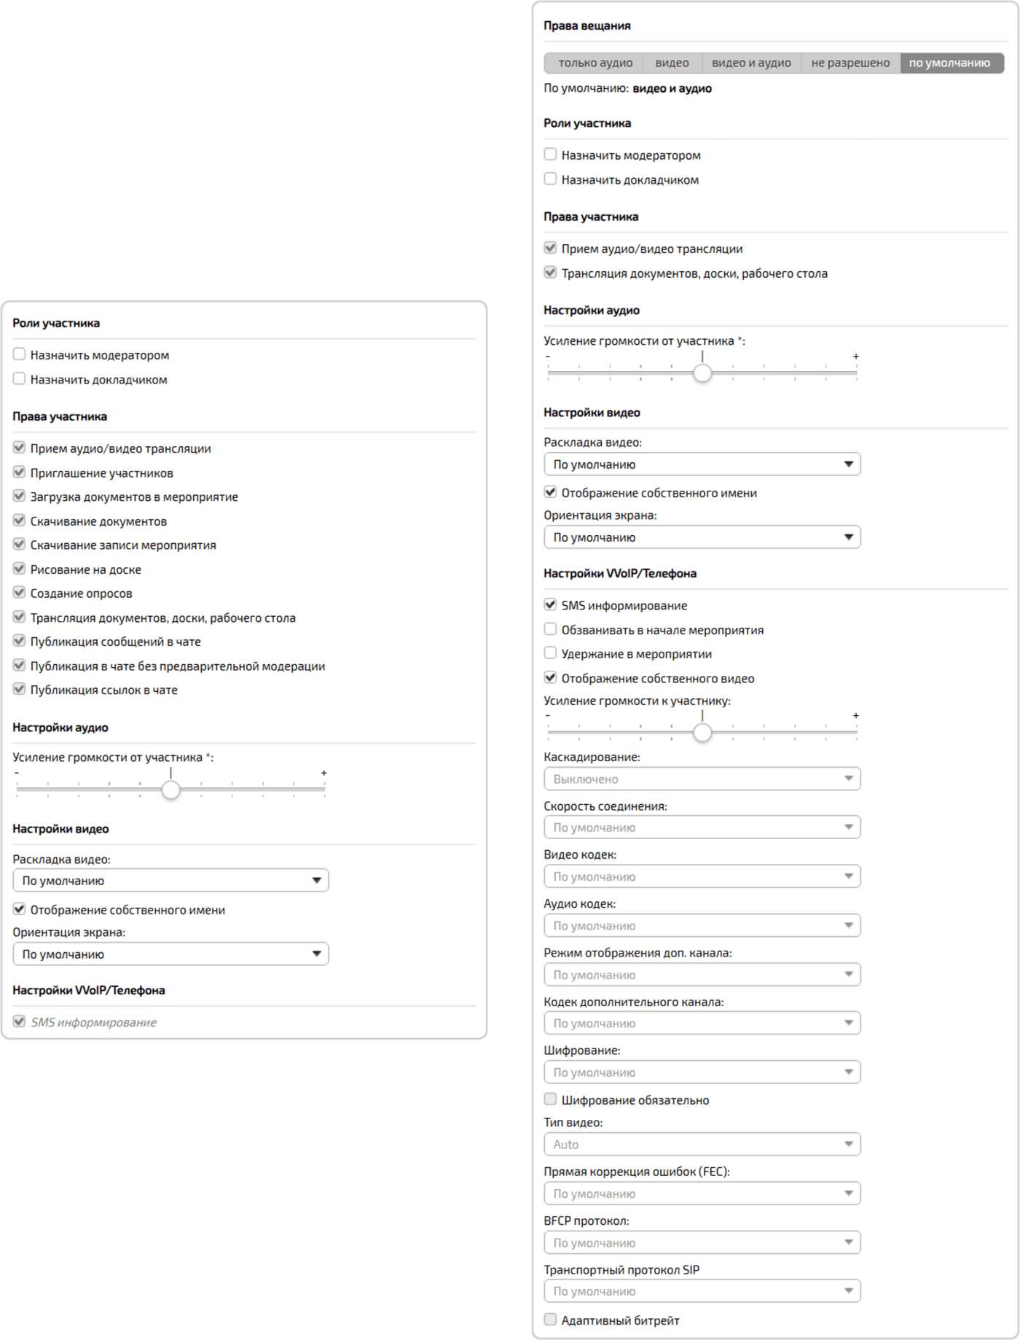Select the 'видео' broadcast option
The width and height of the screenshot is (1020, 1340).
pyautogui.click(x=672, y=63)
